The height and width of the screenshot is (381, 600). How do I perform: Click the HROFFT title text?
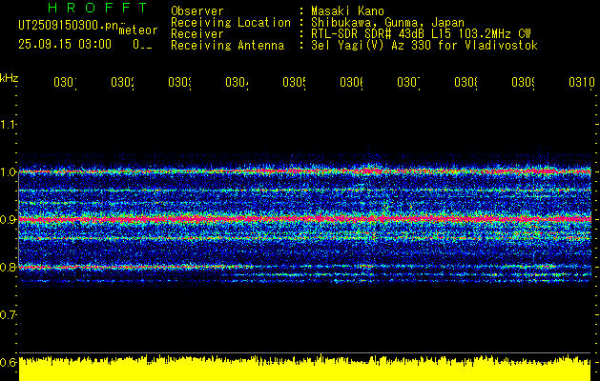(x=98, y=8)
